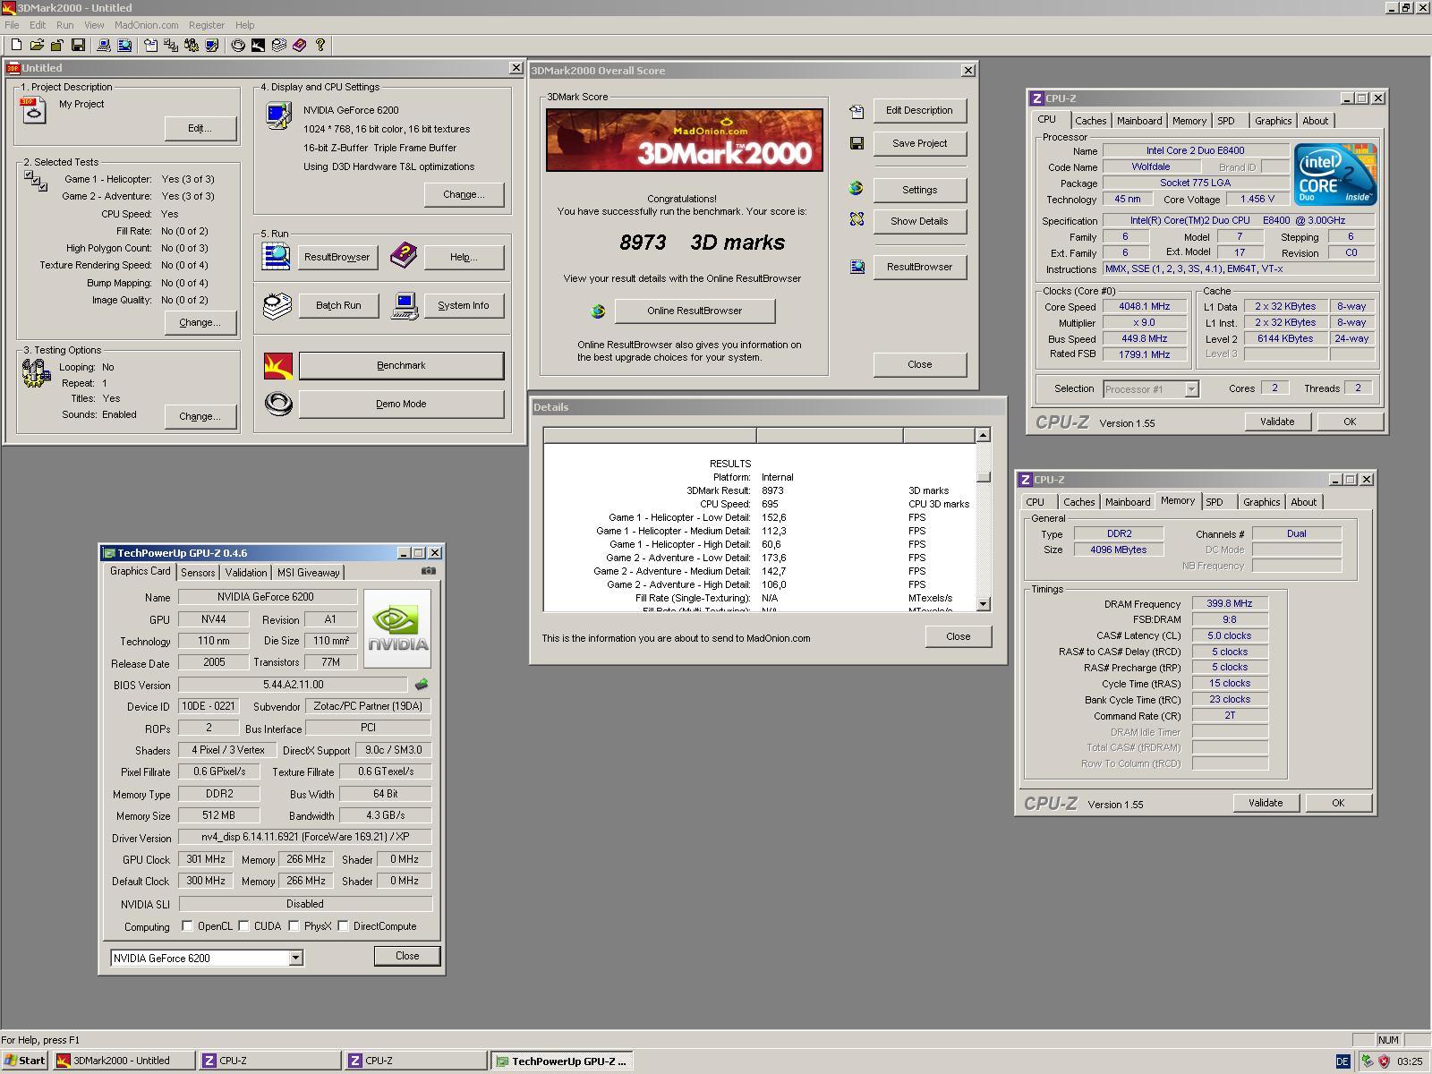Click the Show Details button
Viewport: 1432px width, 1074px height.
919,221
